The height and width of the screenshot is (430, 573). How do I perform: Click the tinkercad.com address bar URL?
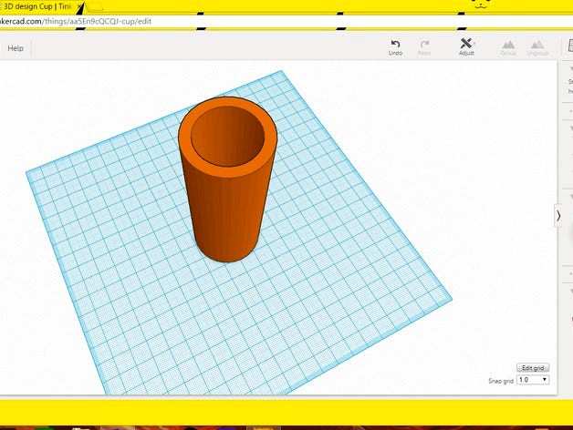tap(73, 21)
